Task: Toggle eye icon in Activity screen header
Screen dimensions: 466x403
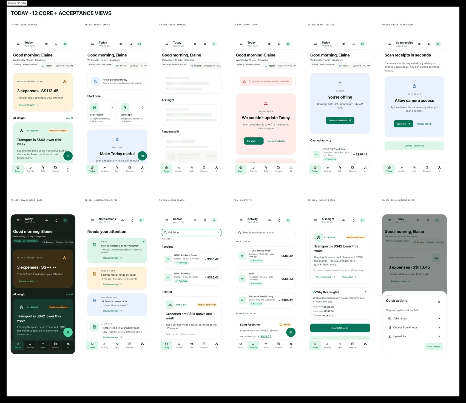Action: pos(269,220)
